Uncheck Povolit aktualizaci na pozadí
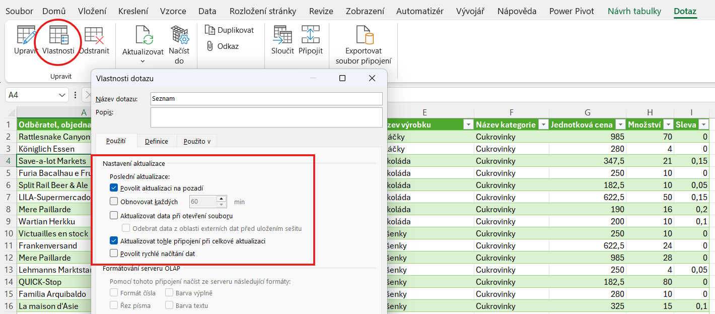This screenshot has height=314, width=715. [114, 188]
